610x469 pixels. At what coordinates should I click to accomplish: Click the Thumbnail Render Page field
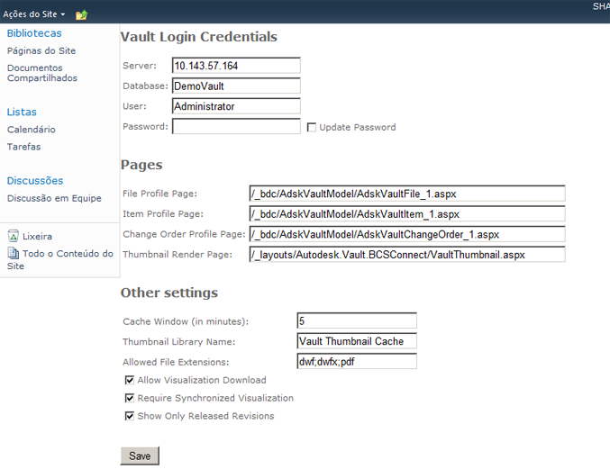click(x=407, y=254)
